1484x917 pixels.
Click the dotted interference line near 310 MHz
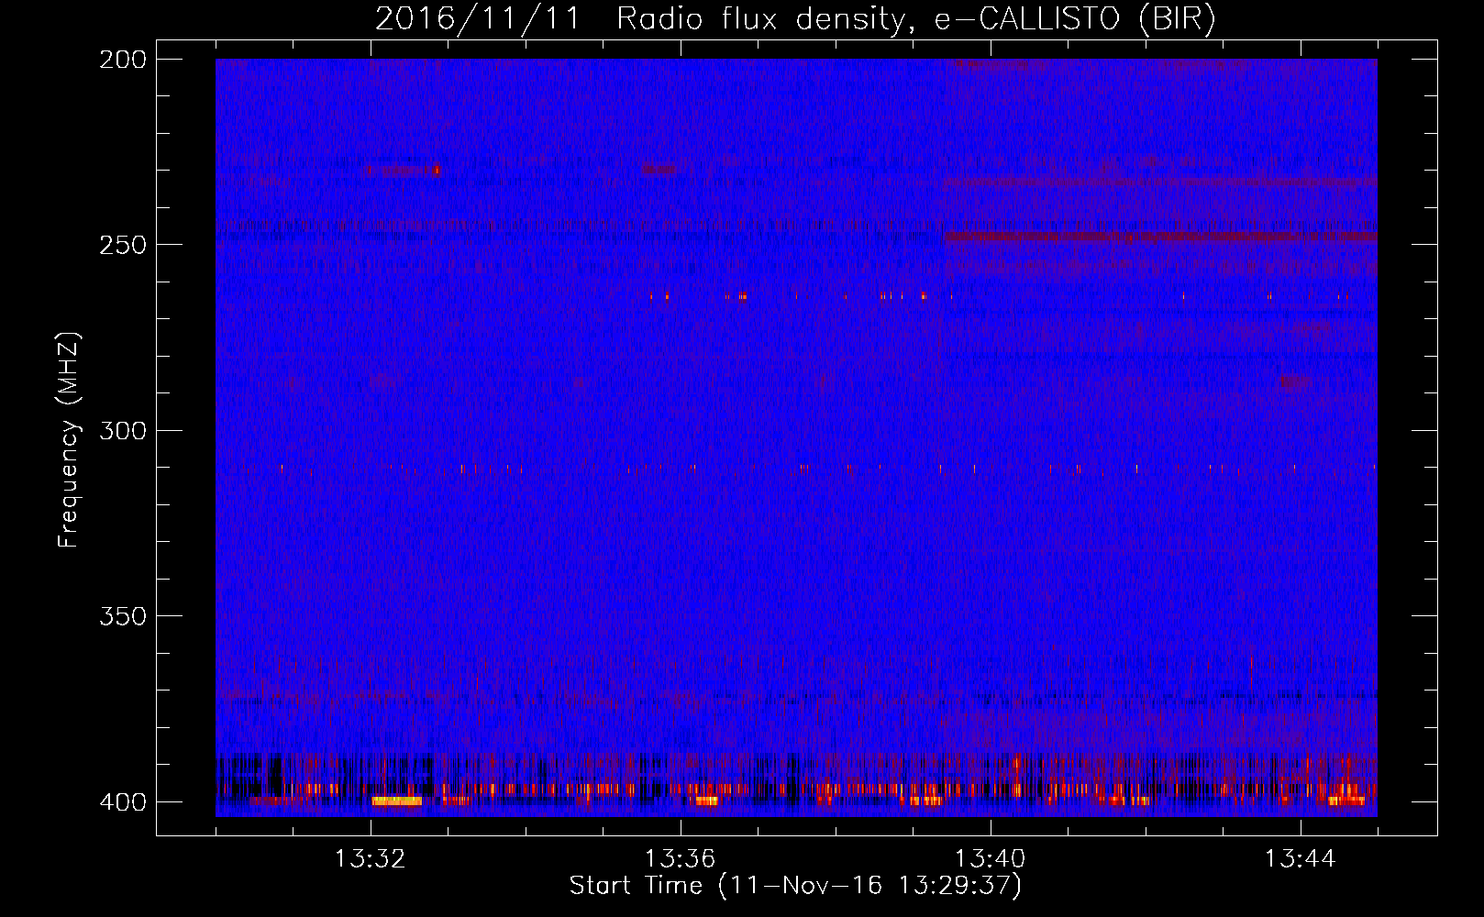point(796,468)
